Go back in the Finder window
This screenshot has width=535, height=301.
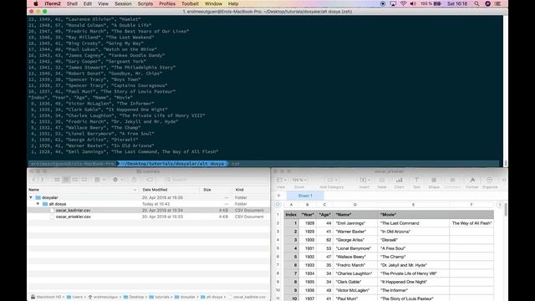(x=33, y=180)
